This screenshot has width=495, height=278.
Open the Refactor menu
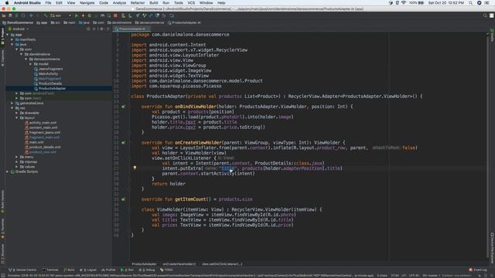[x=138, y=3]
